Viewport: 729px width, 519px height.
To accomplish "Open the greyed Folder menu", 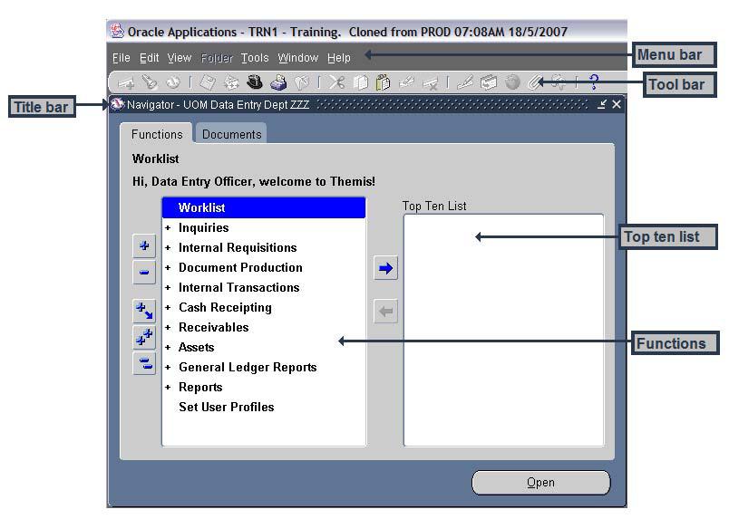I will [217, 58].
